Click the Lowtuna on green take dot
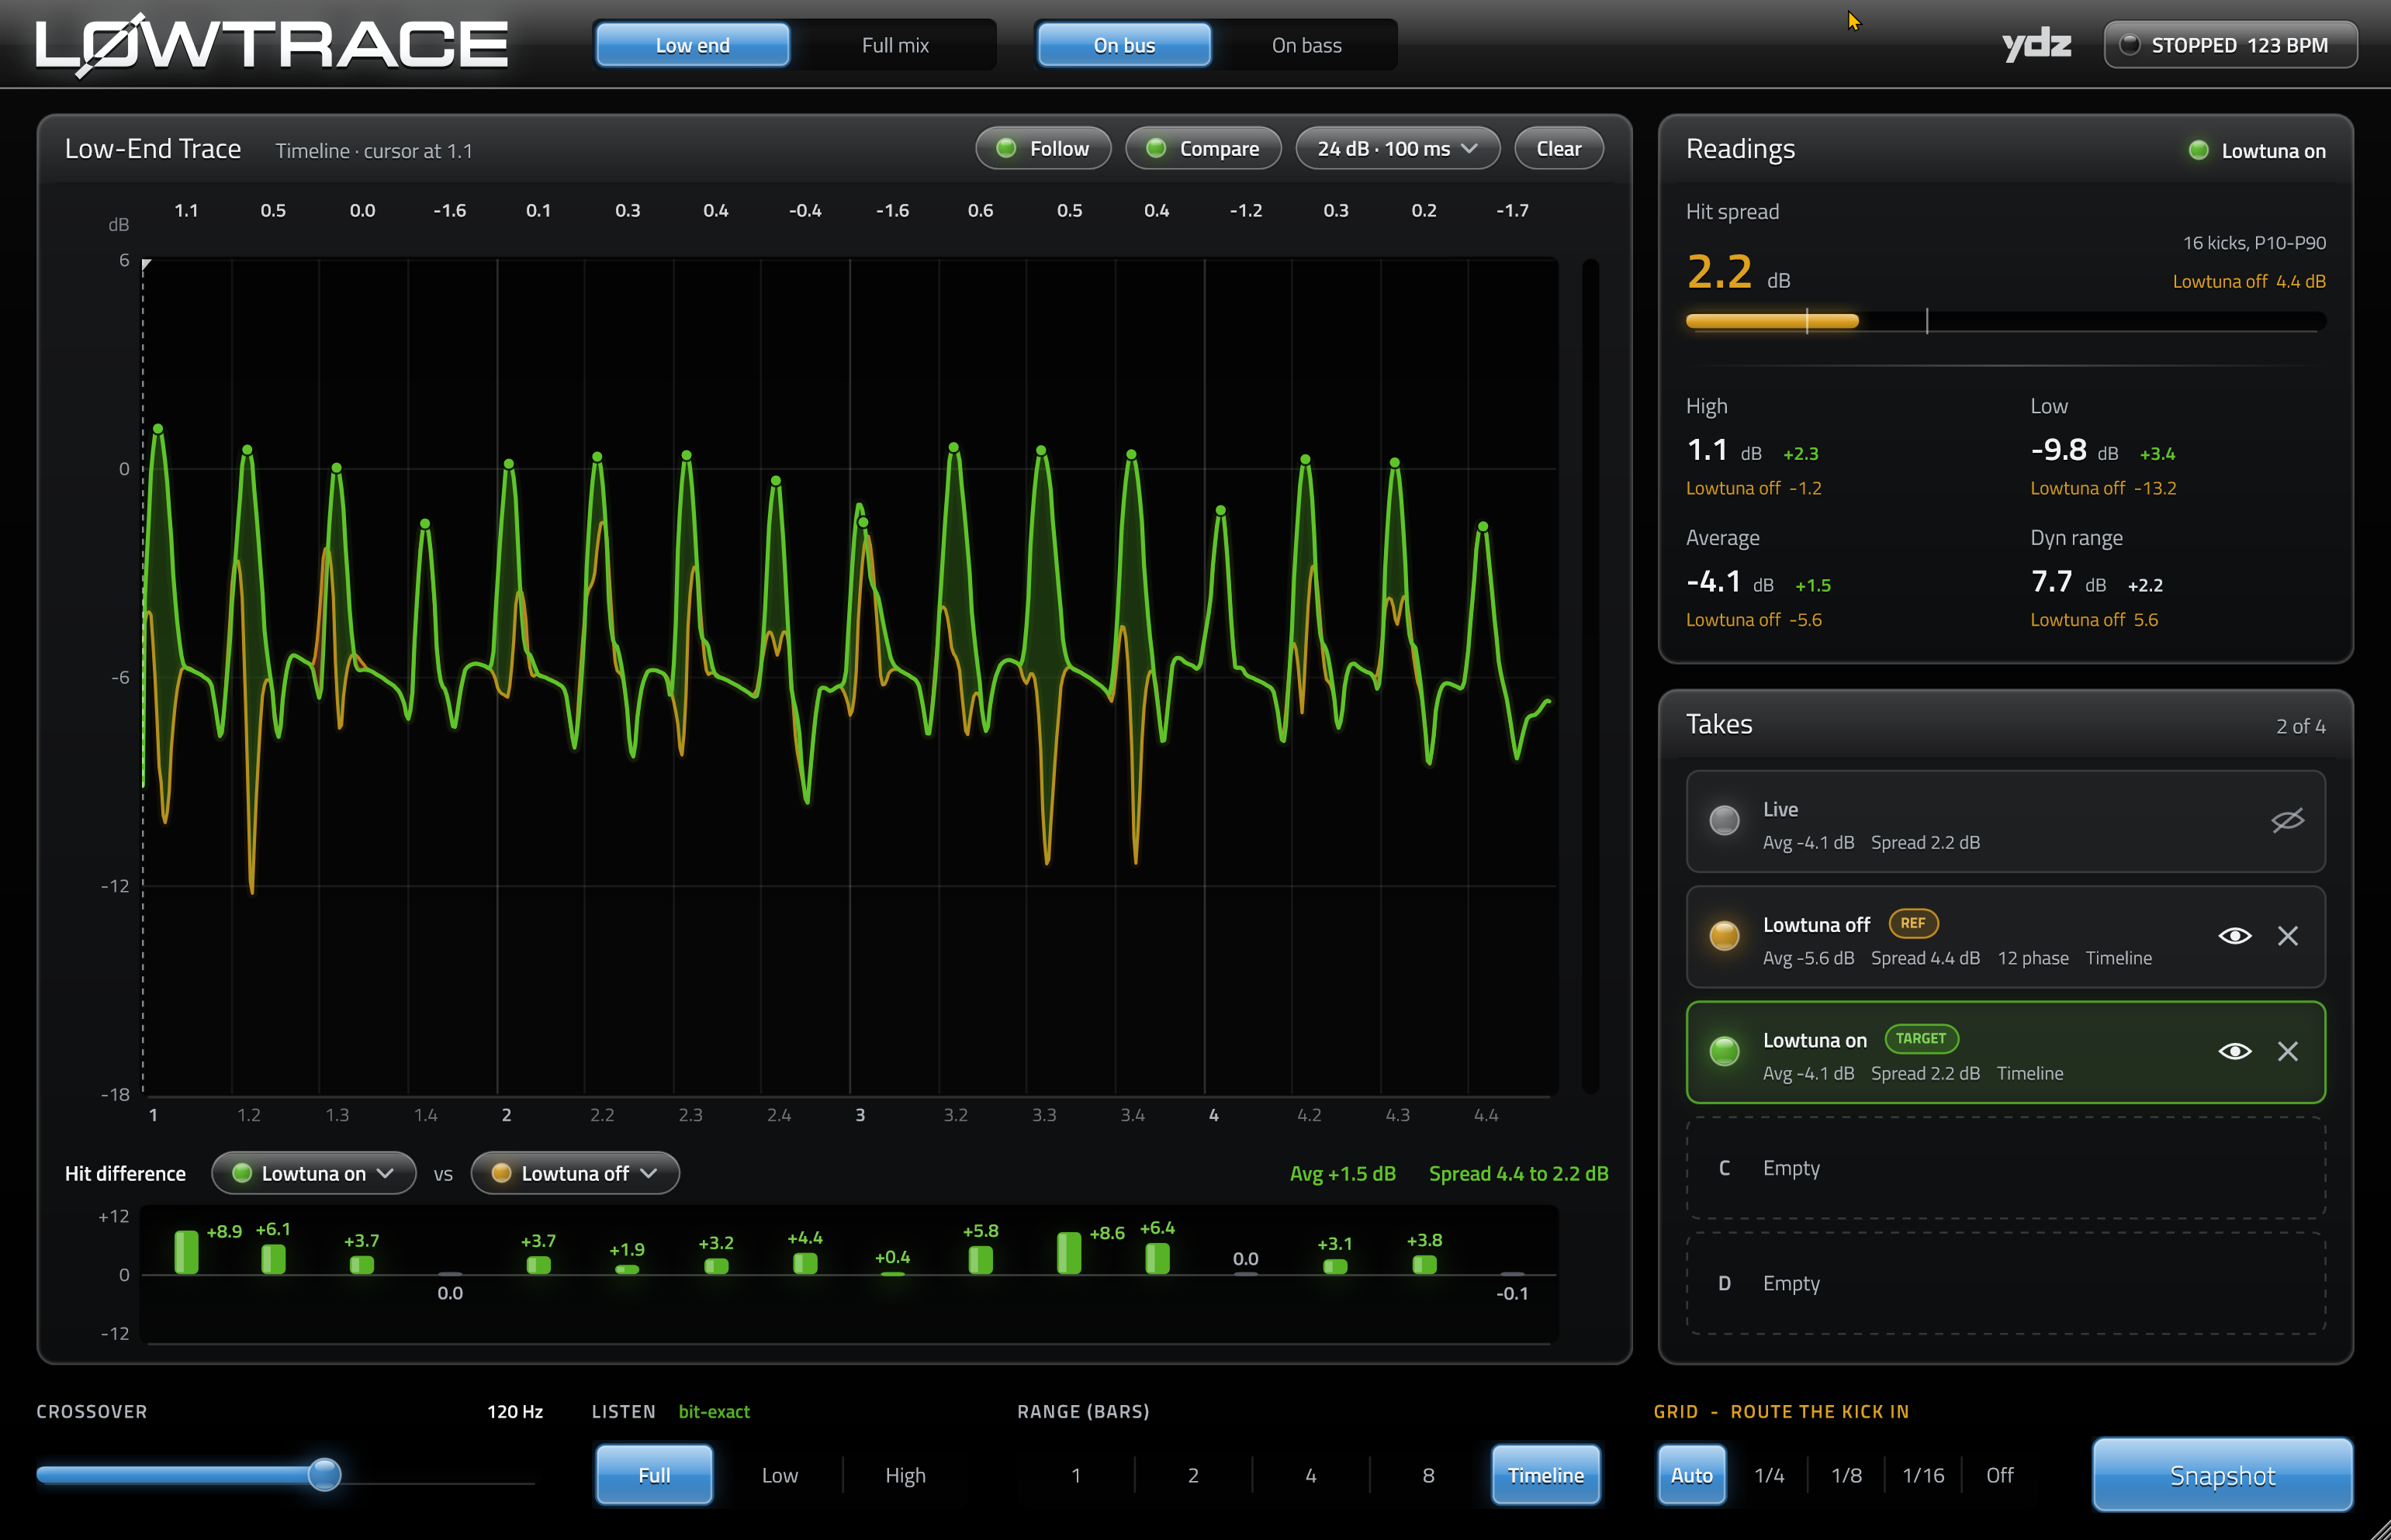This screenshot has height=1540, width=2391. point(1724,1051)
